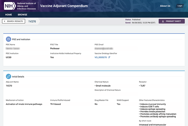Image resolution: width=188 pixels, height=126 pixels.
Task: Click the Login button
Action: click(180, 6)
